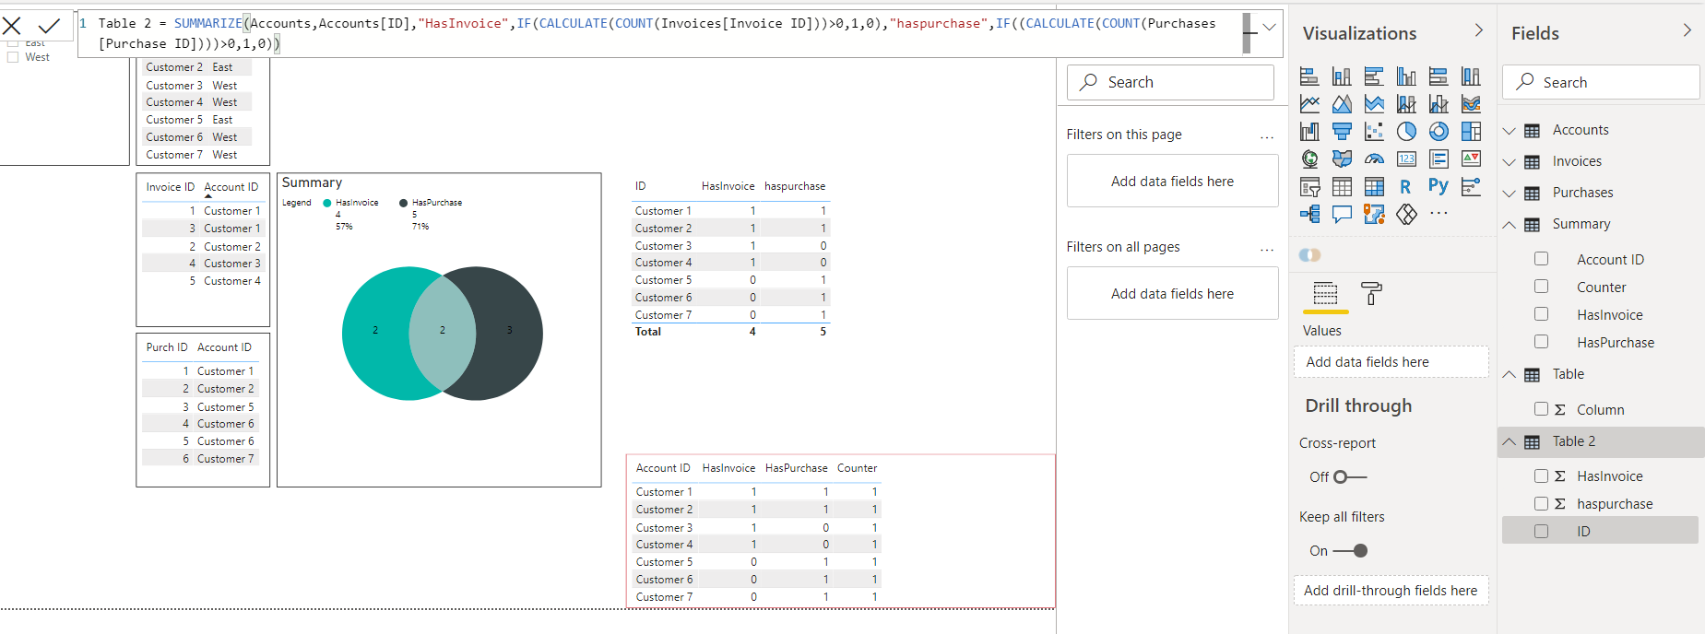Check the ID field under Table 2
The image size is (1705, 634).
[1541, 531]
